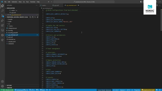The image size is (162, 91).
Task: Navigate forward with the Go Forward arrow
Action: click(51, 2)
